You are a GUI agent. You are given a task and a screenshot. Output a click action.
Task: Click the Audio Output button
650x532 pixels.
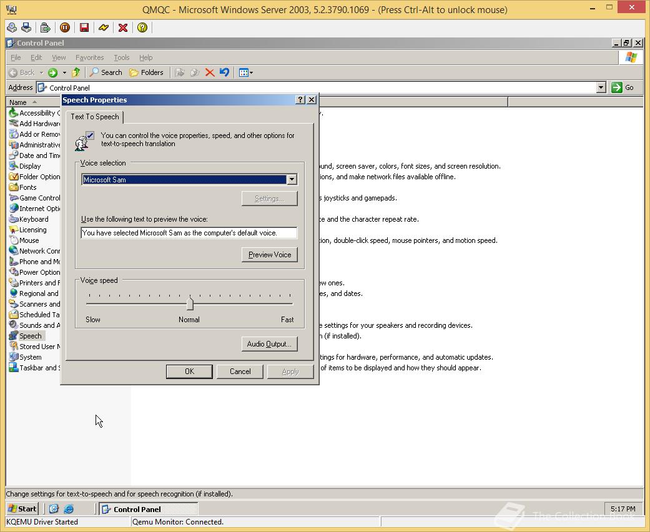(270, 344)
